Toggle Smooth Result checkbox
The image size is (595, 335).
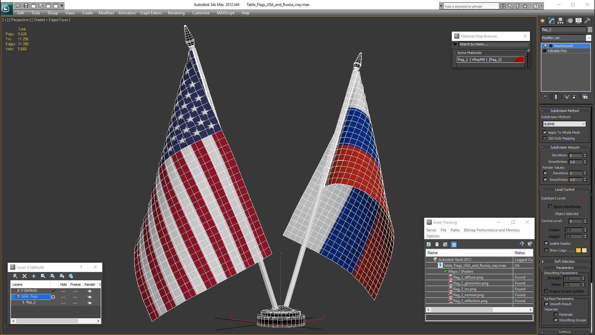pos(547,304)
